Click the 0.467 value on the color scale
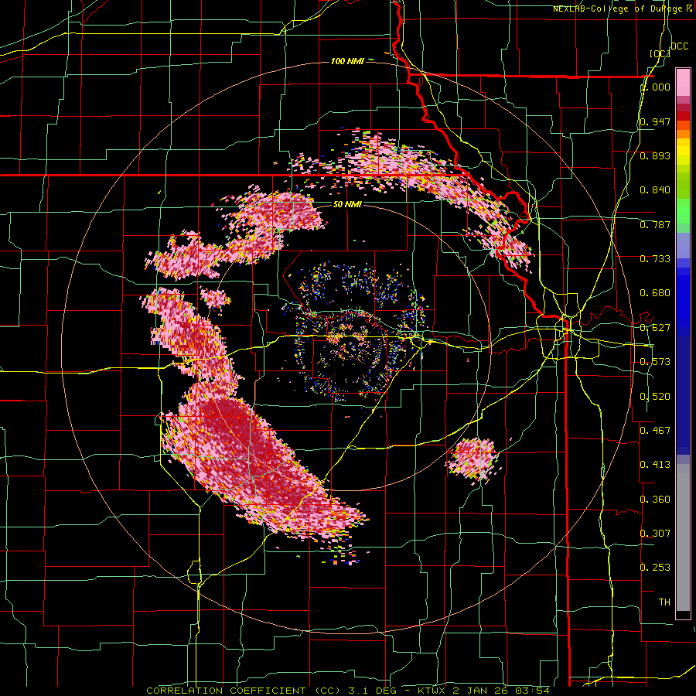 (x=655, y=431)
